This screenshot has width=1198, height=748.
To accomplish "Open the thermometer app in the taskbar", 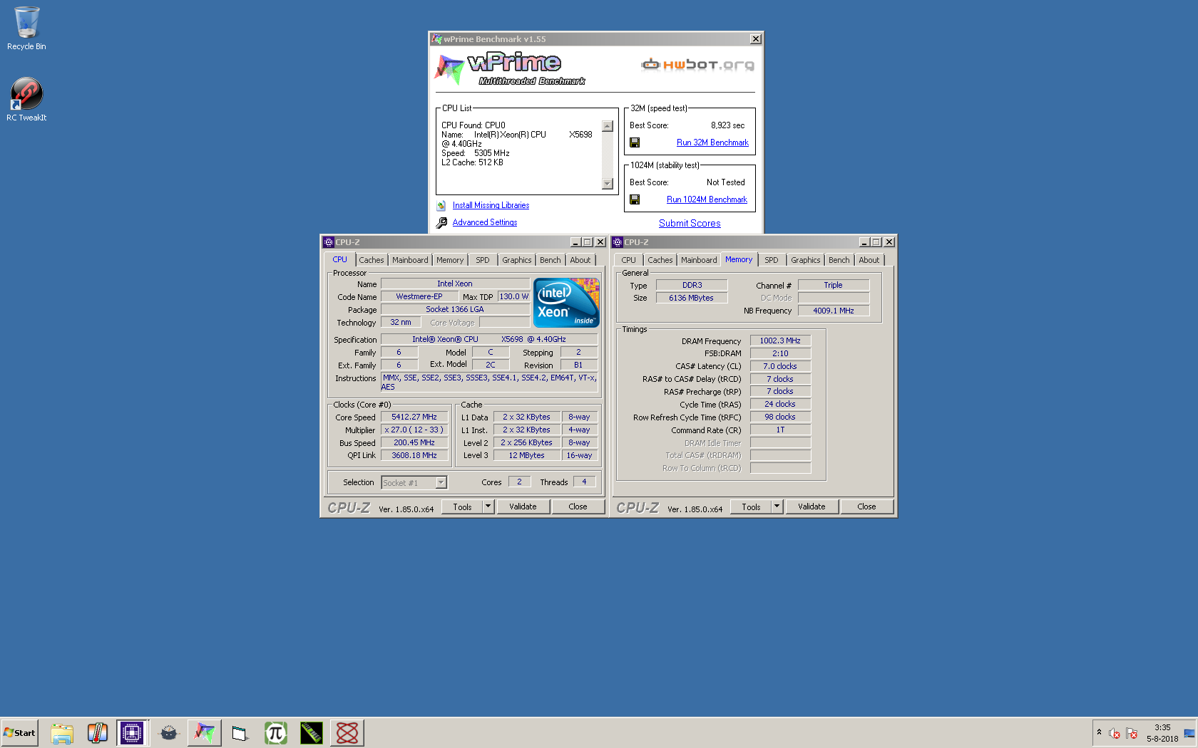I will pos(98,732).
